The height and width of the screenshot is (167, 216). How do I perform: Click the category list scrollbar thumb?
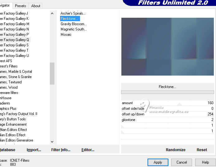(52, 73)
